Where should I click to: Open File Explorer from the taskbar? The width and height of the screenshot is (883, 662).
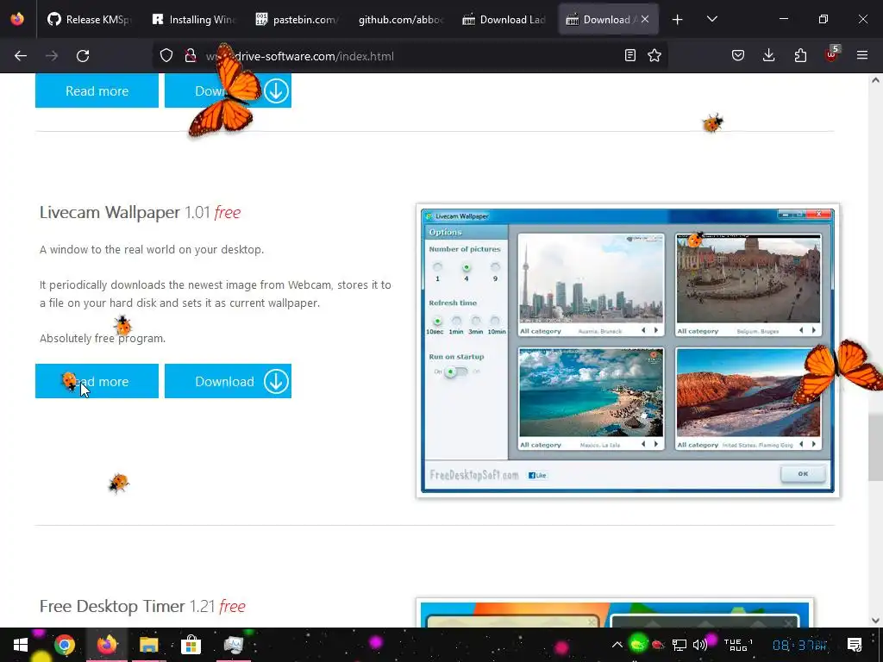148,645
